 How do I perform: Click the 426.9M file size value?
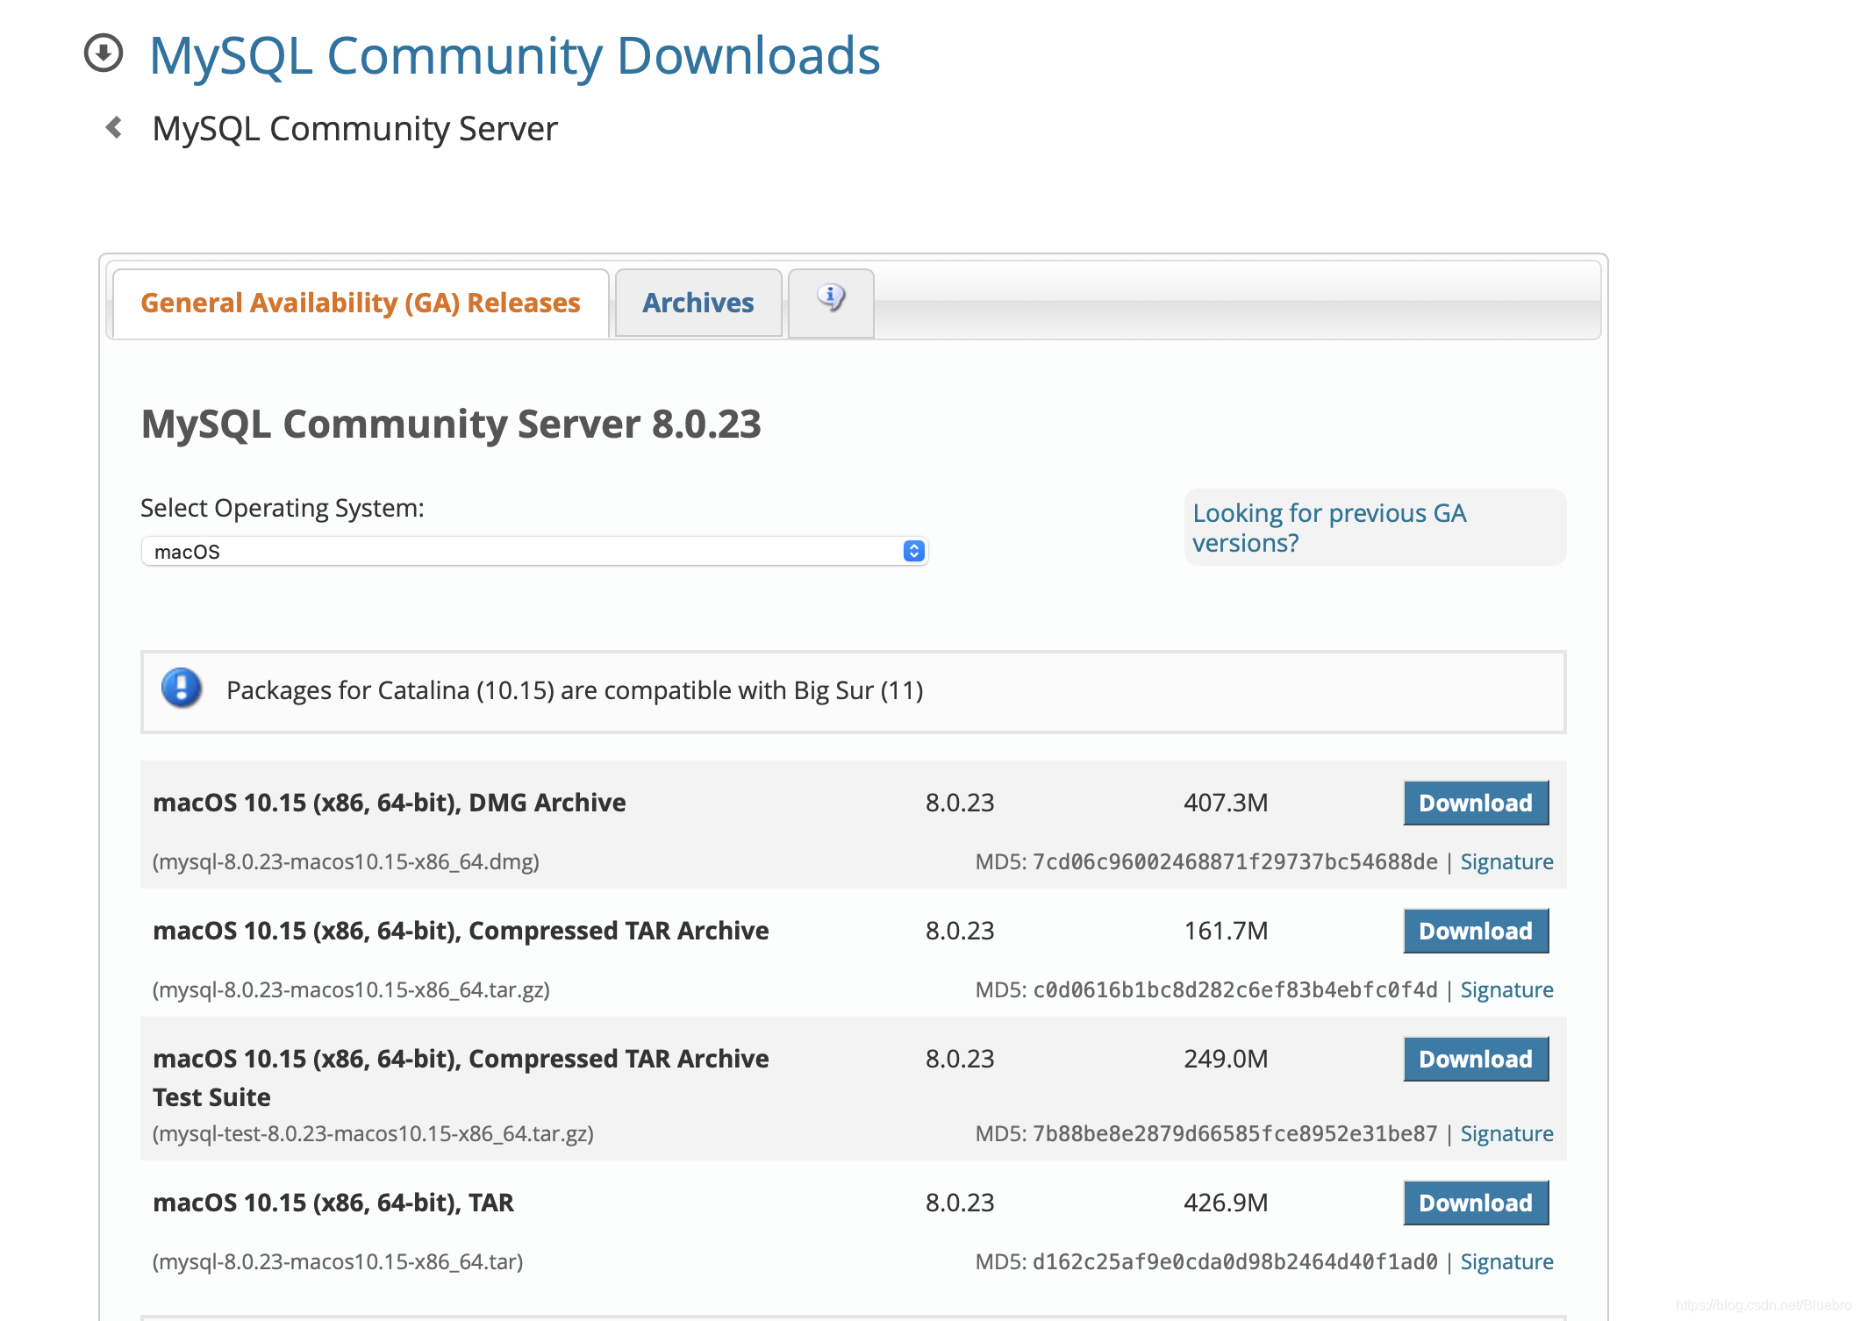pyautogui.click(x=1226, y=1203)
